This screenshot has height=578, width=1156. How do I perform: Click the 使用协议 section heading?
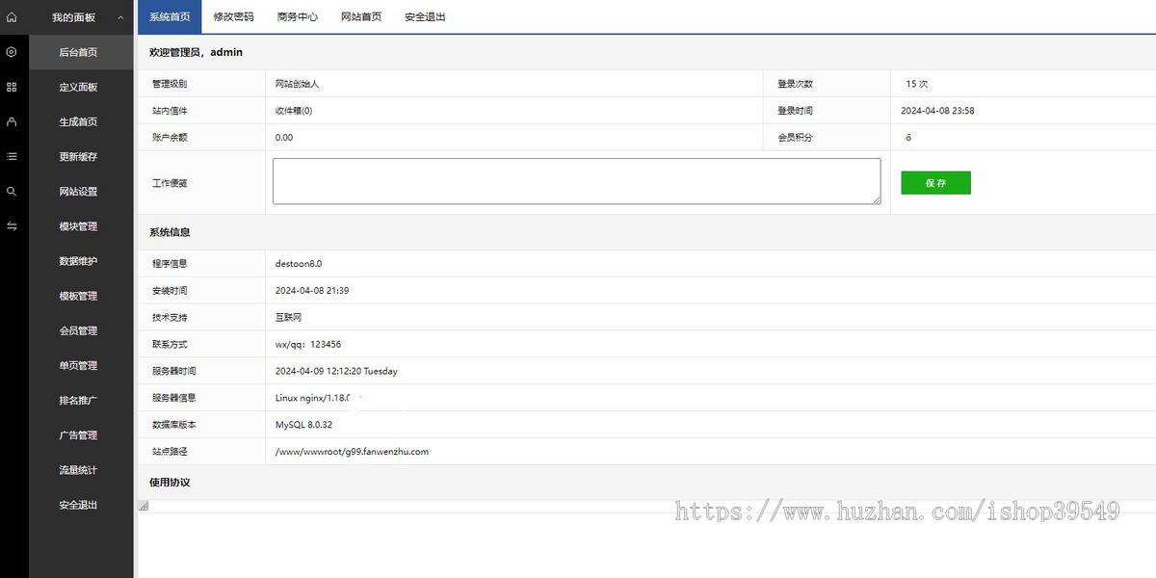tap(170, 482)
